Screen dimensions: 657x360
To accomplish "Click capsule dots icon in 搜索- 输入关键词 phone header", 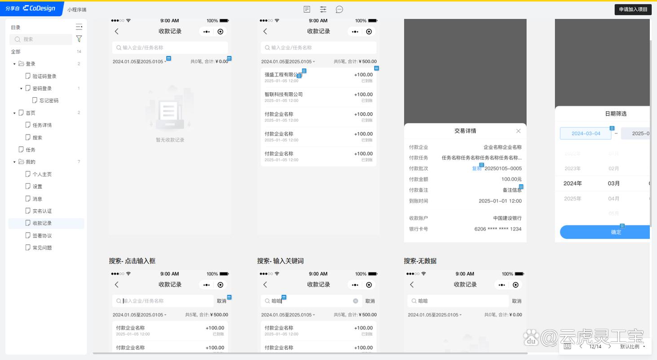I will (355, 285).
